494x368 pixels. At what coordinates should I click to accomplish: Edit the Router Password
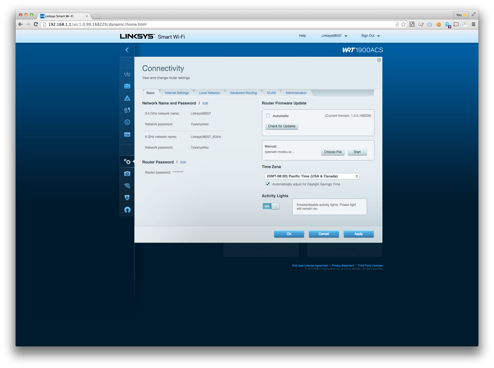[183, 162]
